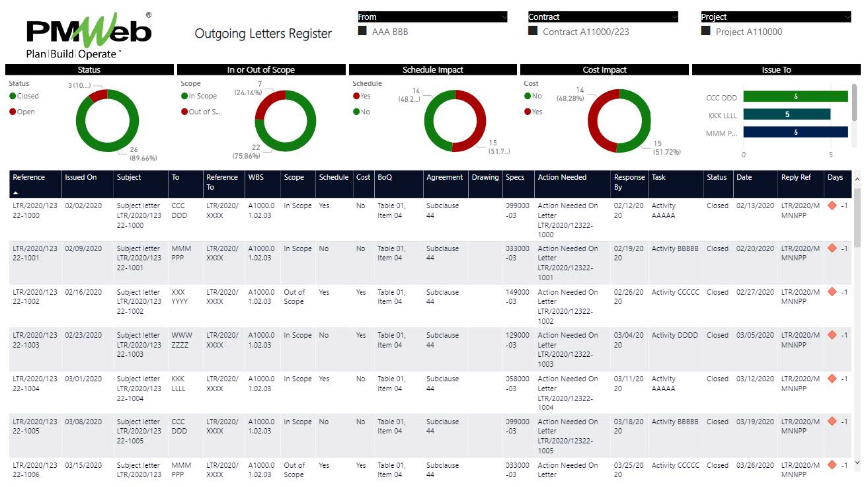Click the CCC DDD bar in Issue To
This screenshot has height=487, width=868.
pos(795,96)
